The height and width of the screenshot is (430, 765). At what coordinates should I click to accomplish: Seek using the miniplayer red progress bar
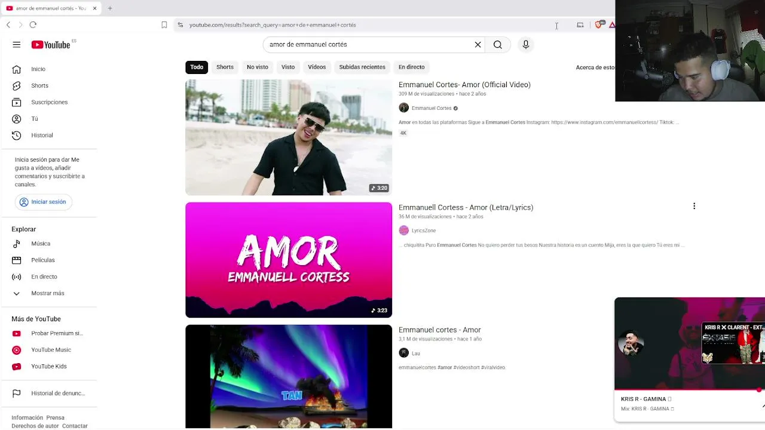[x=690, y=389]
